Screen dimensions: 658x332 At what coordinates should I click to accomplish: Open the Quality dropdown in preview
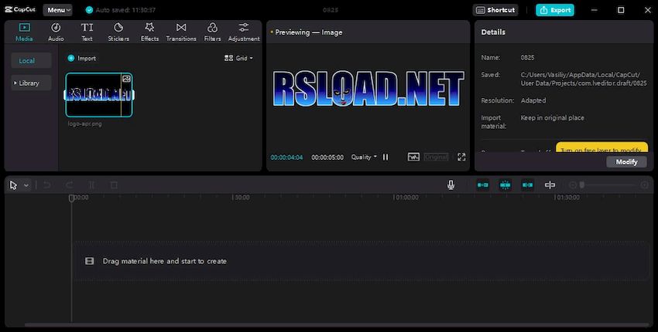364,157
